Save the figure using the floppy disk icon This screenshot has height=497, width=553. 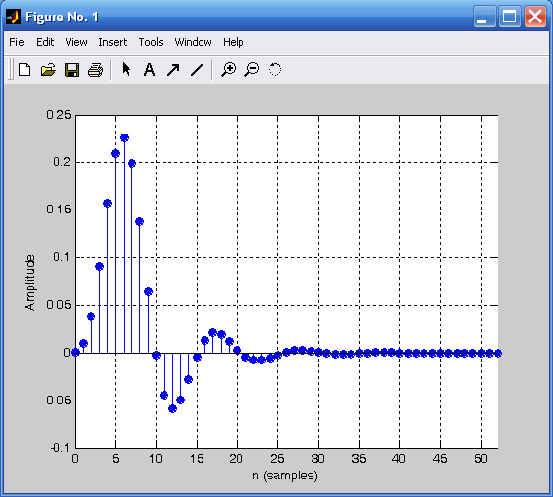point(72,70)
